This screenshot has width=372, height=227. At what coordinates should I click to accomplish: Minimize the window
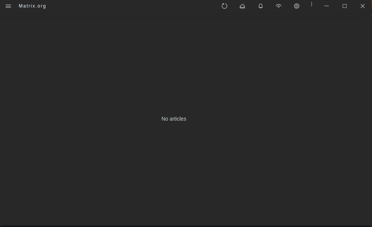(x=327, y=6)
